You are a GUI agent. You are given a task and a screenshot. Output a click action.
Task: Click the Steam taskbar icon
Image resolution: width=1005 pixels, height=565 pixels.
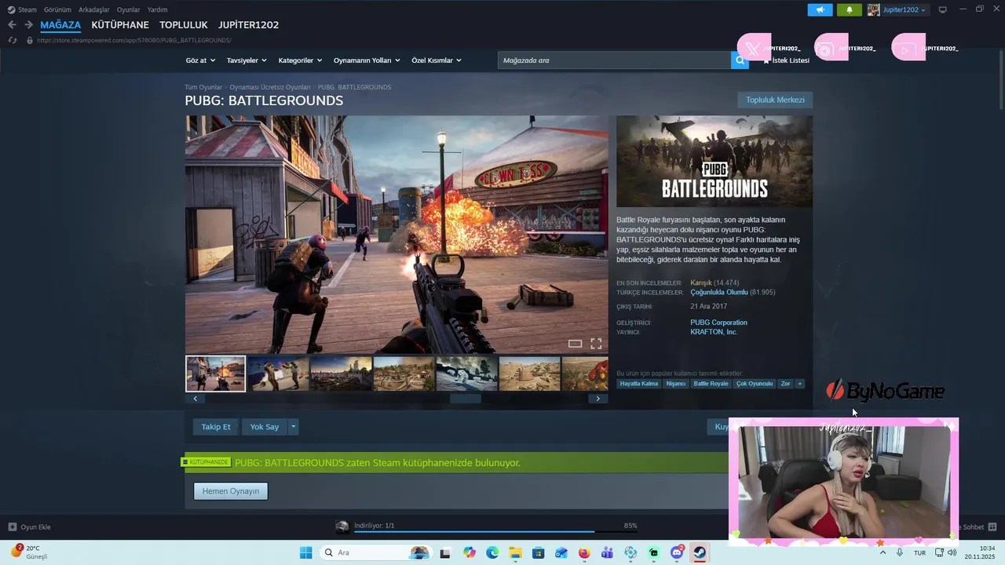[700, 552]
